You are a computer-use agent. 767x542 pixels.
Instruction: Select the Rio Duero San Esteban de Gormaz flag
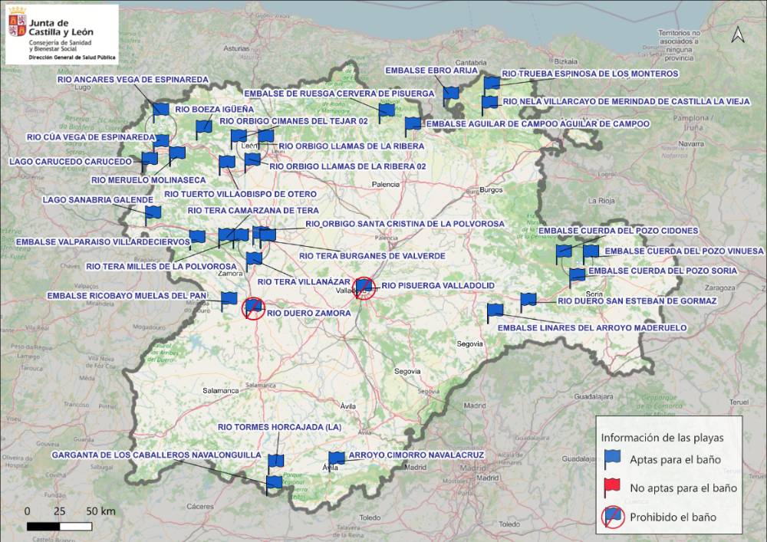tap(528, 303)
